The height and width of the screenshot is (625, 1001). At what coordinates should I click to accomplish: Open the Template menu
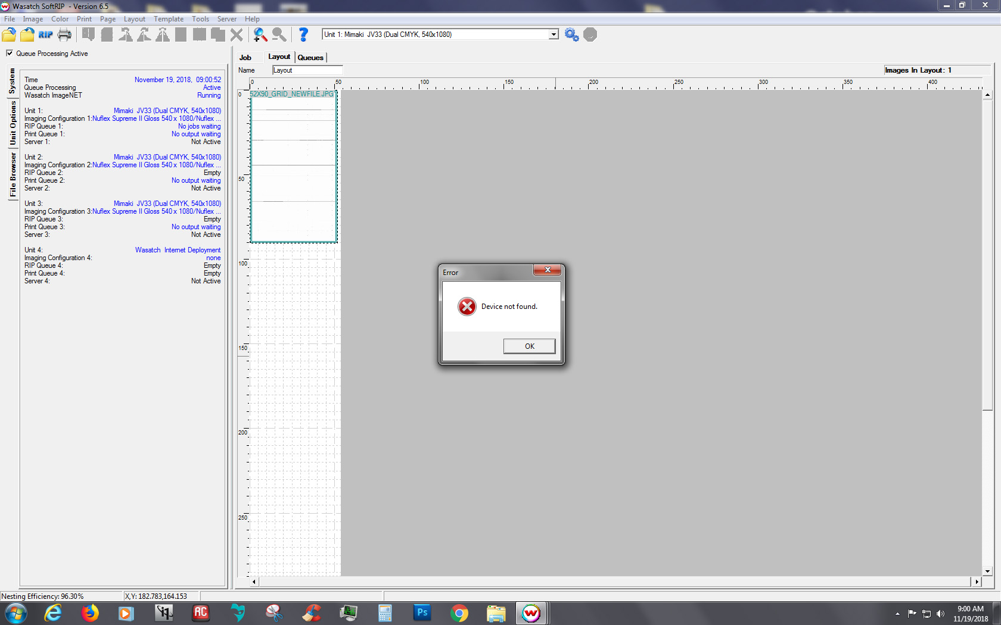[169, 19]
